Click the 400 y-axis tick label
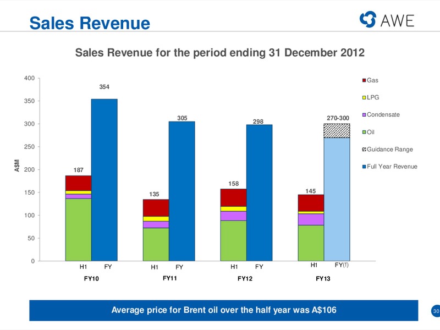Viewport: 440px width, 330px height. pyautogui.click(x=30, y=78)
